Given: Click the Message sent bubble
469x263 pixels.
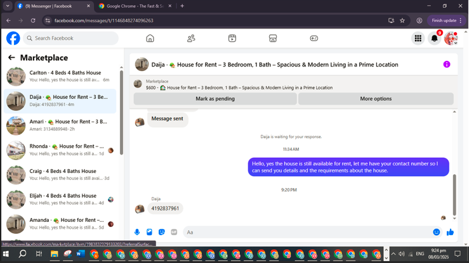Looking at the screenshot, I should (167, 119).
